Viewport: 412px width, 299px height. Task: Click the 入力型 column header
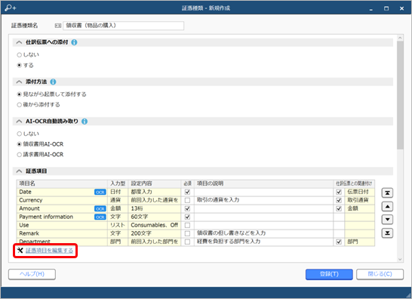click(118, 183)
